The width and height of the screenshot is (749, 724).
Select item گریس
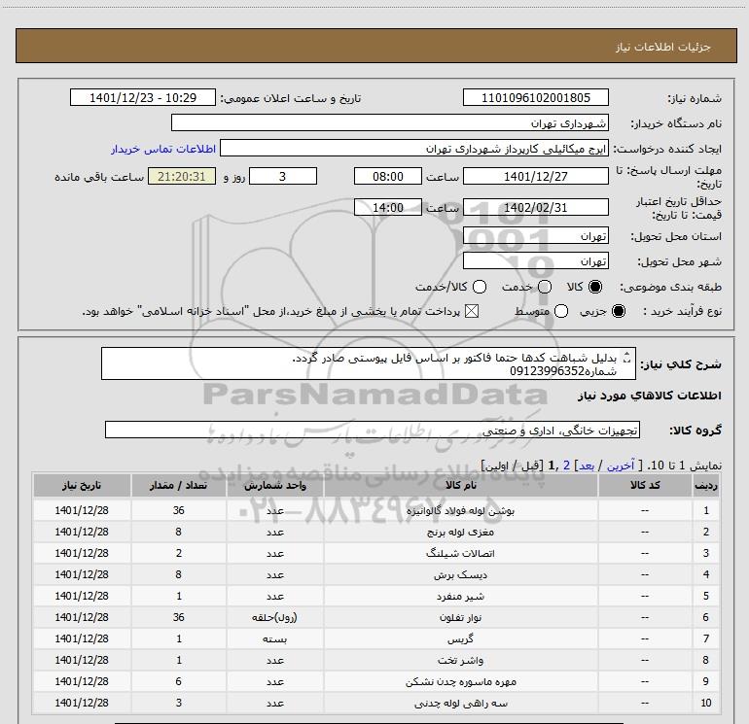click(460, 639)
